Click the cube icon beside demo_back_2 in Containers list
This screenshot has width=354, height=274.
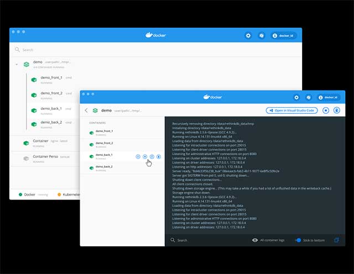click(x=91, y=168)
